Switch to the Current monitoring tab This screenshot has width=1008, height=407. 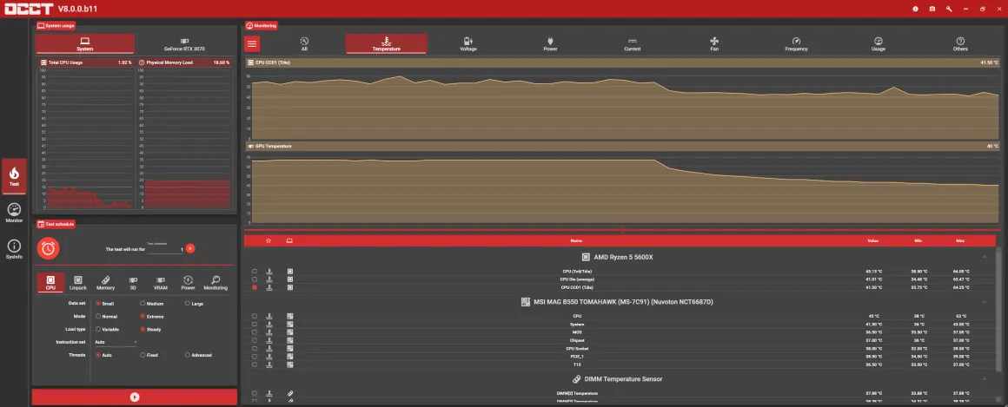(x=632, y=43)
